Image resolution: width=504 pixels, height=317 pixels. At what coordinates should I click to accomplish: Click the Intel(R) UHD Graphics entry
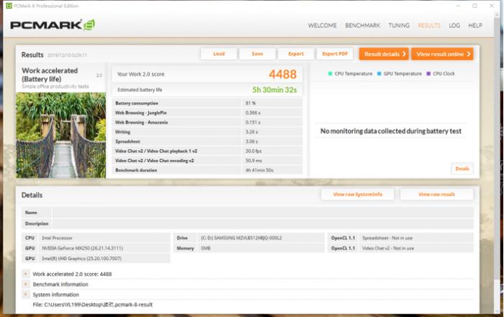[81, 259]
